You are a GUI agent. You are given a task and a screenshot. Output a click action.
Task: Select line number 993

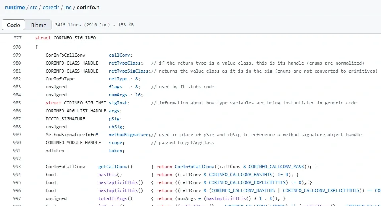point(17,167)
